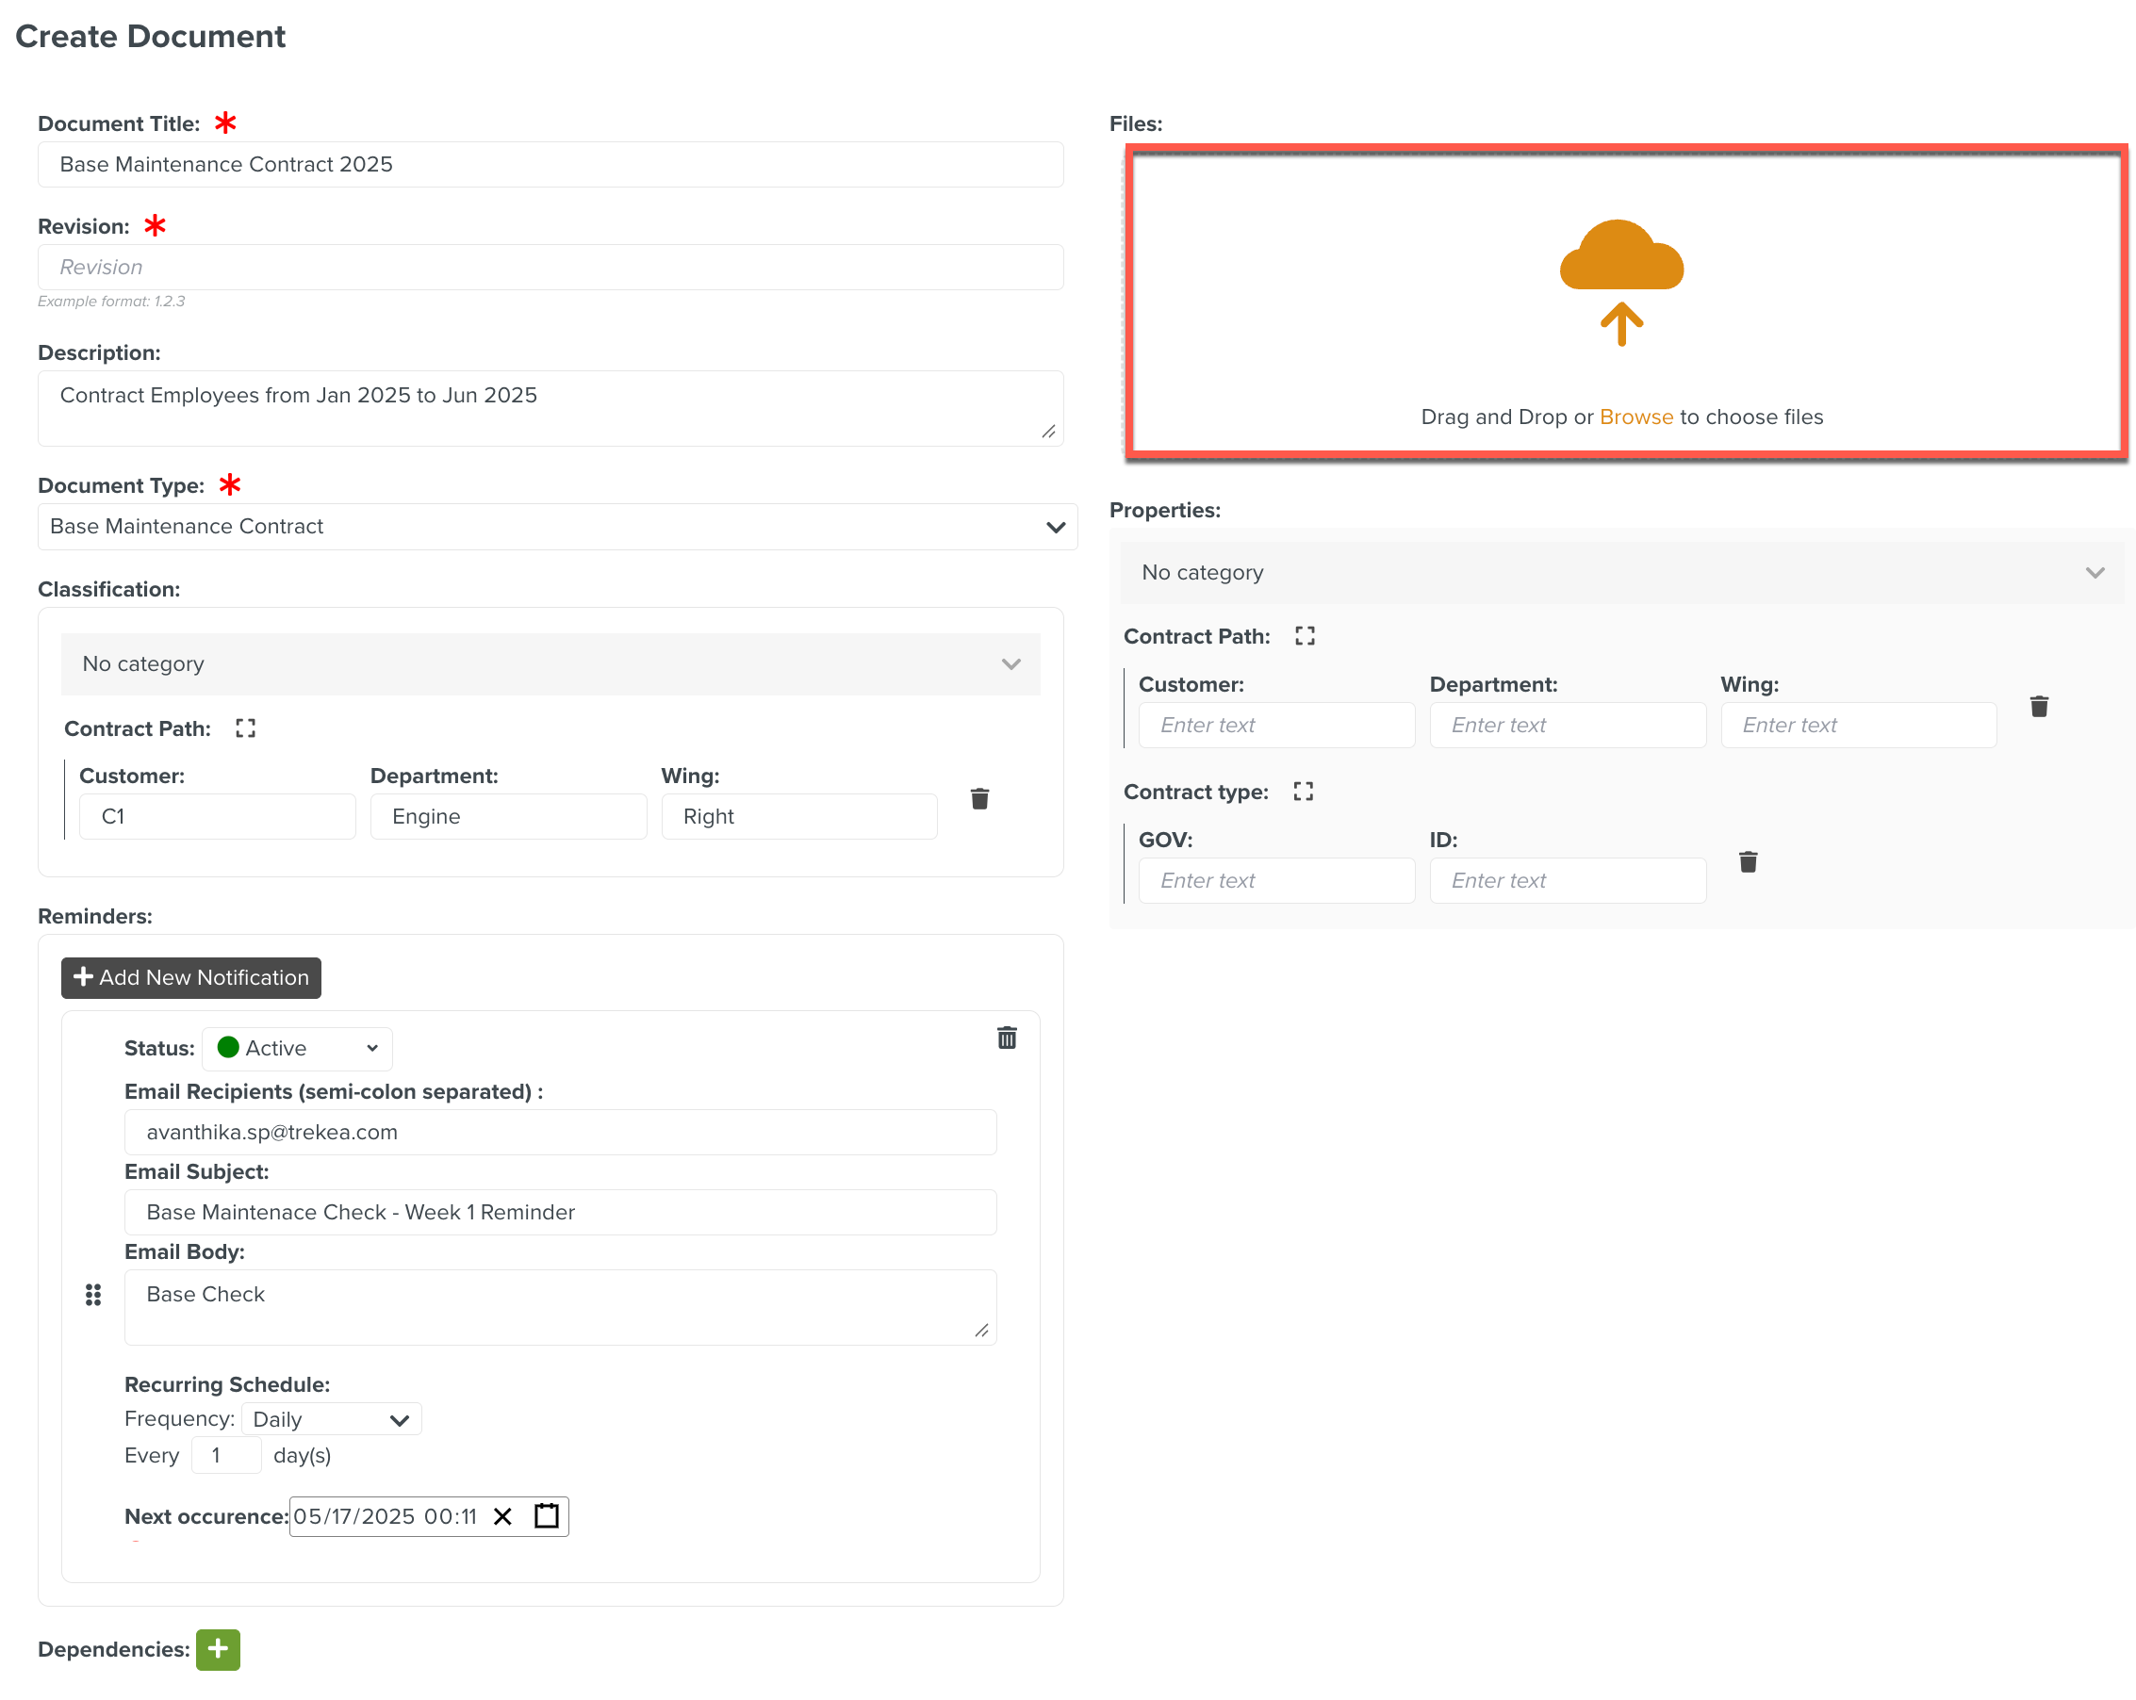Expand Properties No category dropdown
This screenshot has height=1700, width=2136.
1622,573
